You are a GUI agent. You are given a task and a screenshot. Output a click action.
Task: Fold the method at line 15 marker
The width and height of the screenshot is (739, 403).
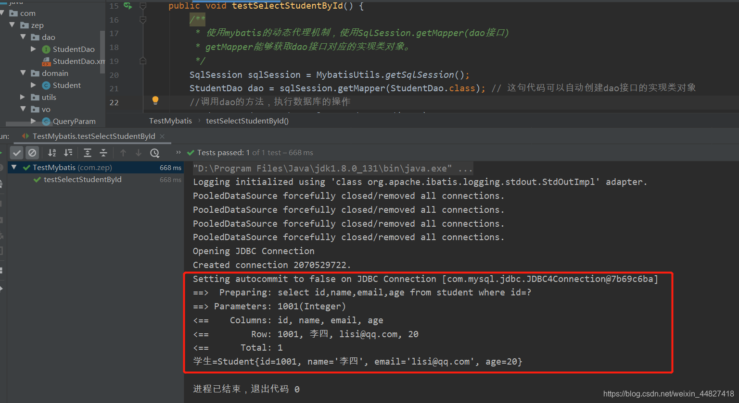pos(143,6)
